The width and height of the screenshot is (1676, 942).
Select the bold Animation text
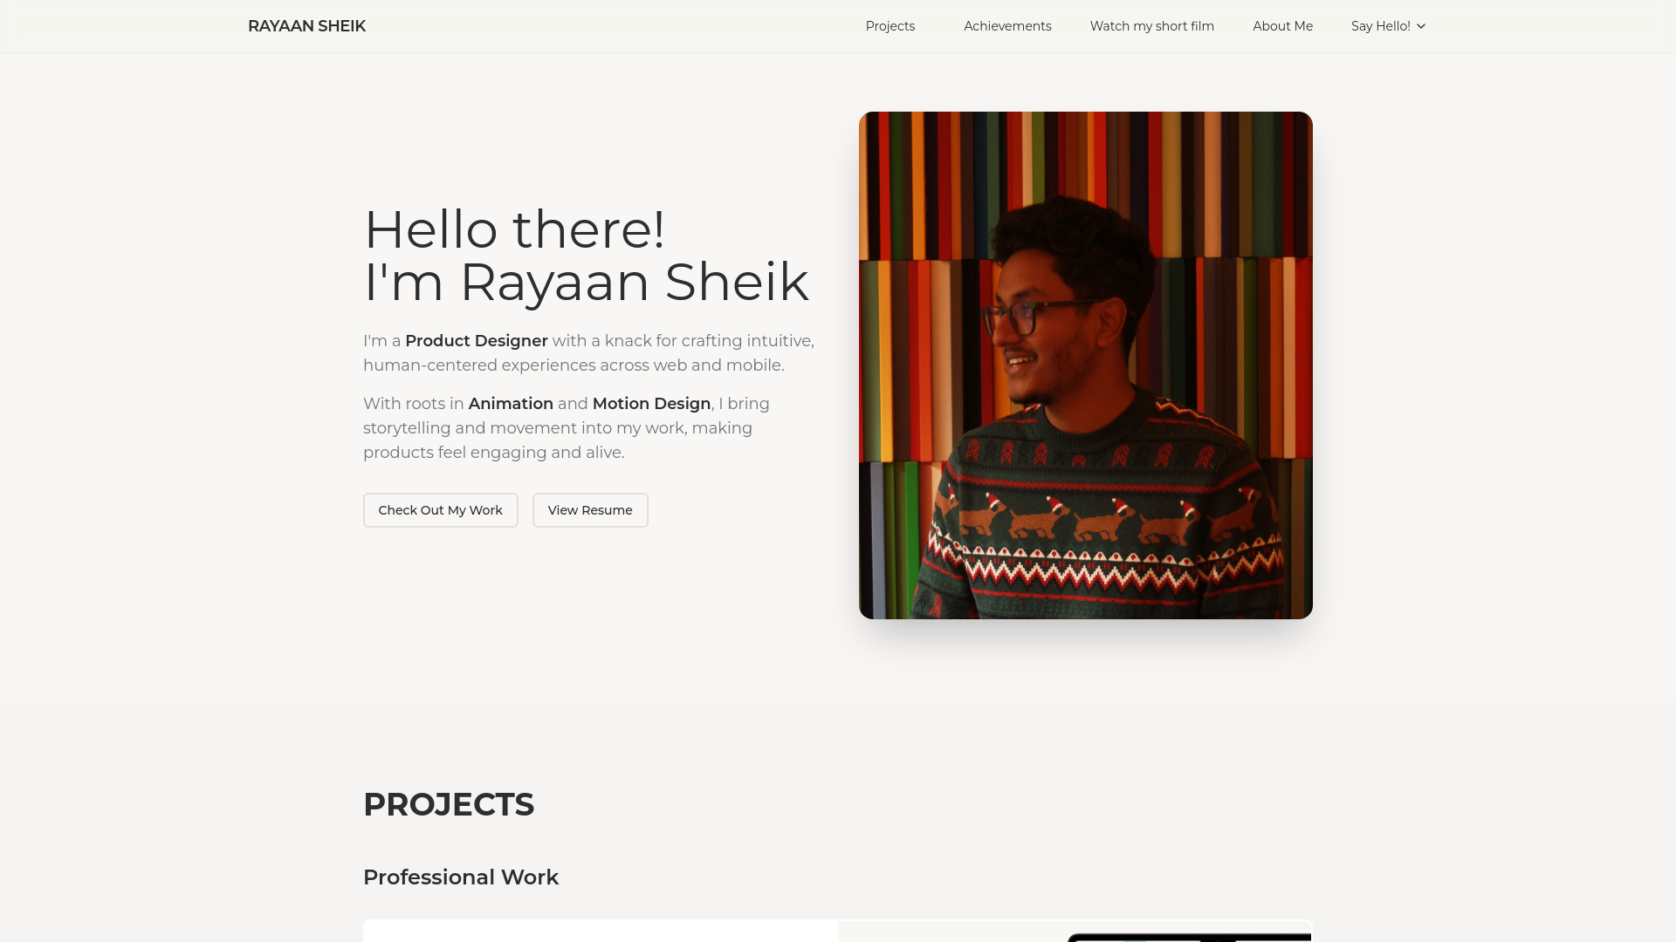(x=511, y=404)
